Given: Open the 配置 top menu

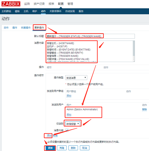Looking at the screenshot, I should click(61, 4).
